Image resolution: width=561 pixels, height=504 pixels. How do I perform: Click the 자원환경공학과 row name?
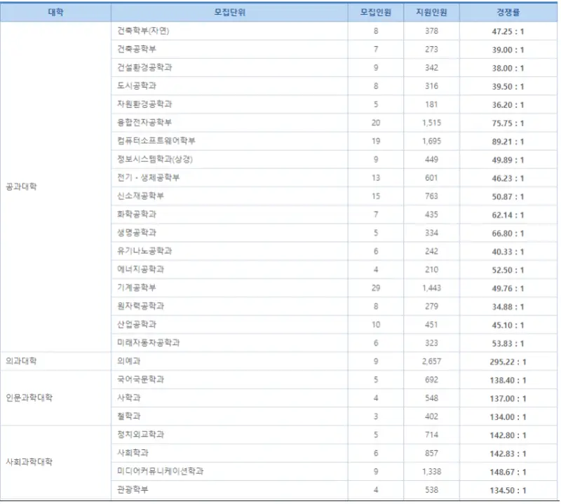[144, 104]
